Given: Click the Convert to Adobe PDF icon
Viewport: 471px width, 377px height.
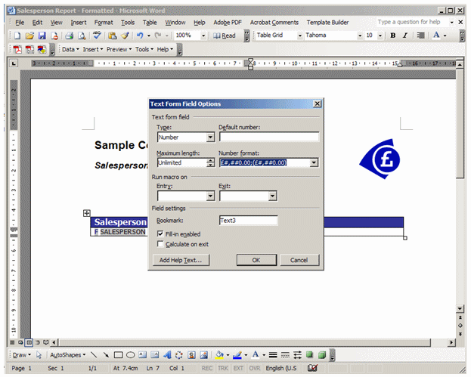Looking at the screenshot, I should click(x=17, y=50).
